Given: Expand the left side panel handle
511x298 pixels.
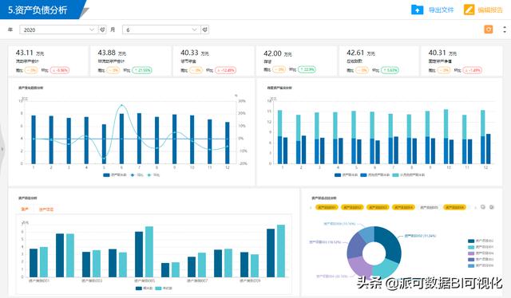Looking at the screenshot, I should point(2,149).
